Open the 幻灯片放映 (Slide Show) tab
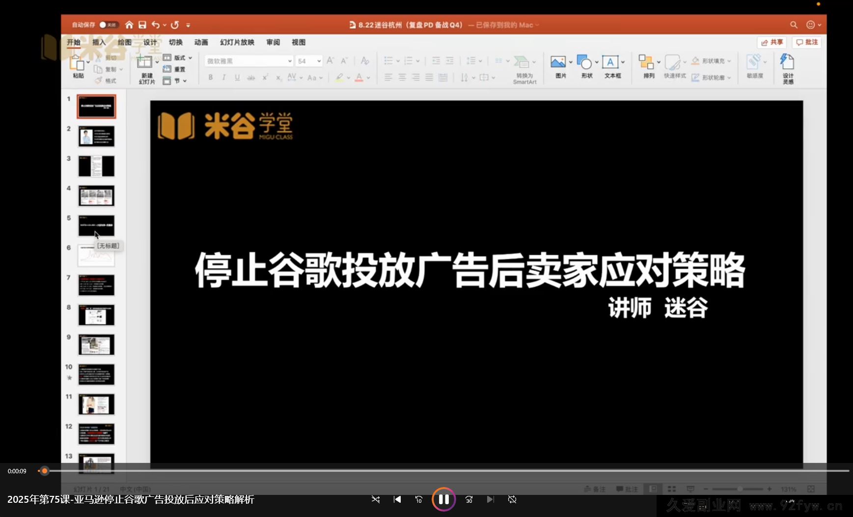 coord(237,42)
